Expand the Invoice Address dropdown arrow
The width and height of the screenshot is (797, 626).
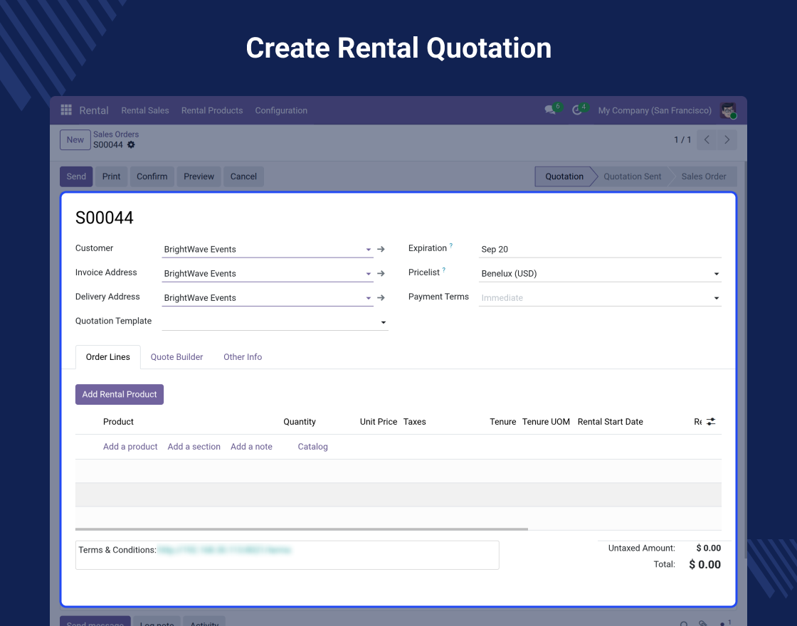pos(369,274)
